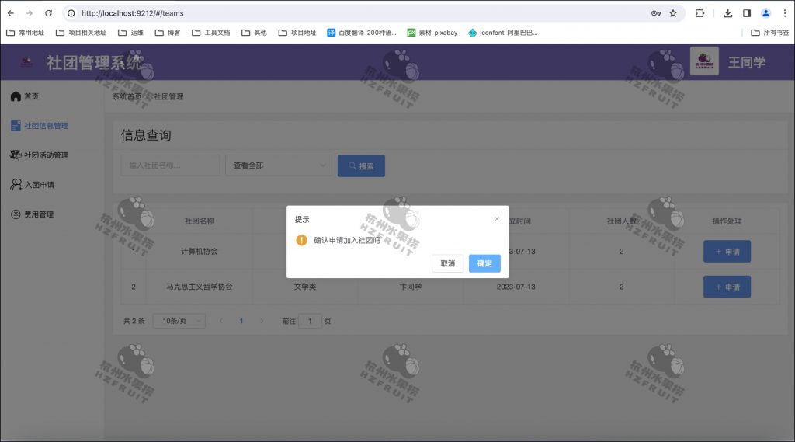Click the site info icon in address bar

pos(71,13)
